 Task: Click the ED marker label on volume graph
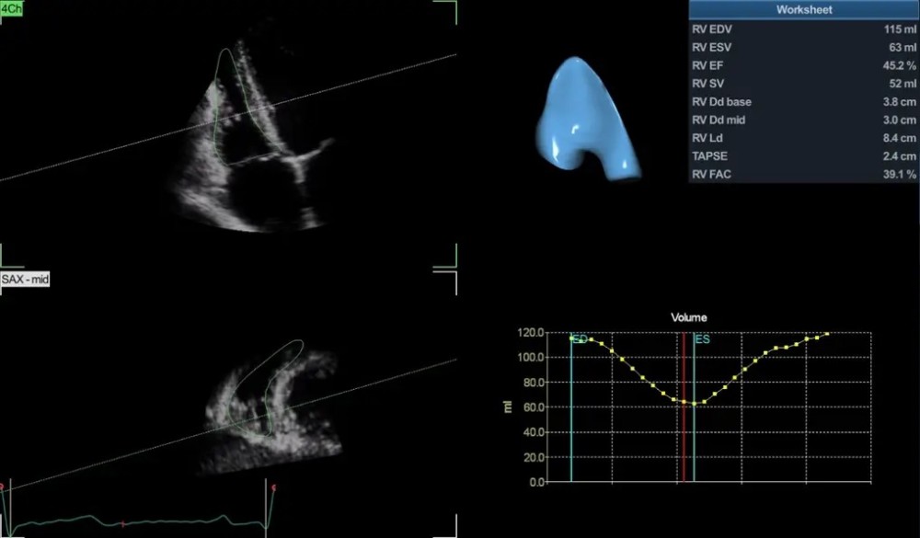(x=581, y=339)
